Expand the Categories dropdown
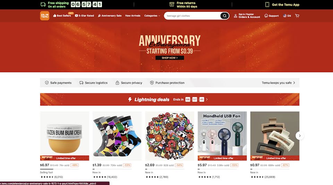333x185 pixels. pyautogui.click(x=152, y=16)
